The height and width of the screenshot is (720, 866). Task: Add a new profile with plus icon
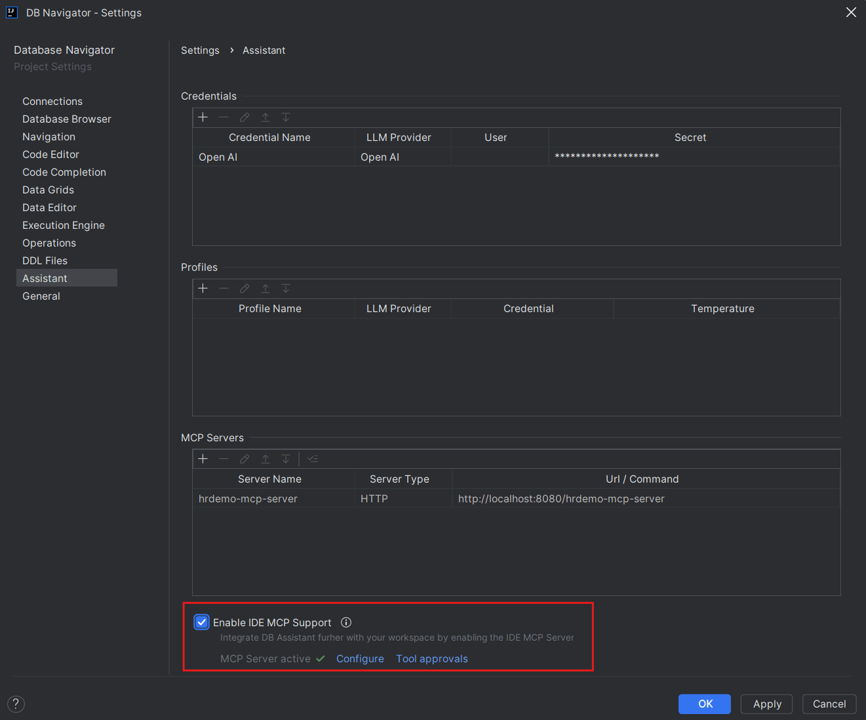(203, 289)
